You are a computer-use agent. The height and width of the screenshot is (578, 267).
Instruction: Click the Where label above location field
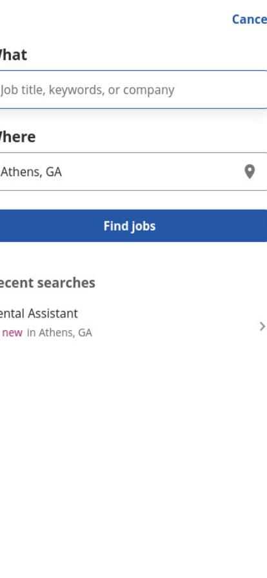(17, 137)
